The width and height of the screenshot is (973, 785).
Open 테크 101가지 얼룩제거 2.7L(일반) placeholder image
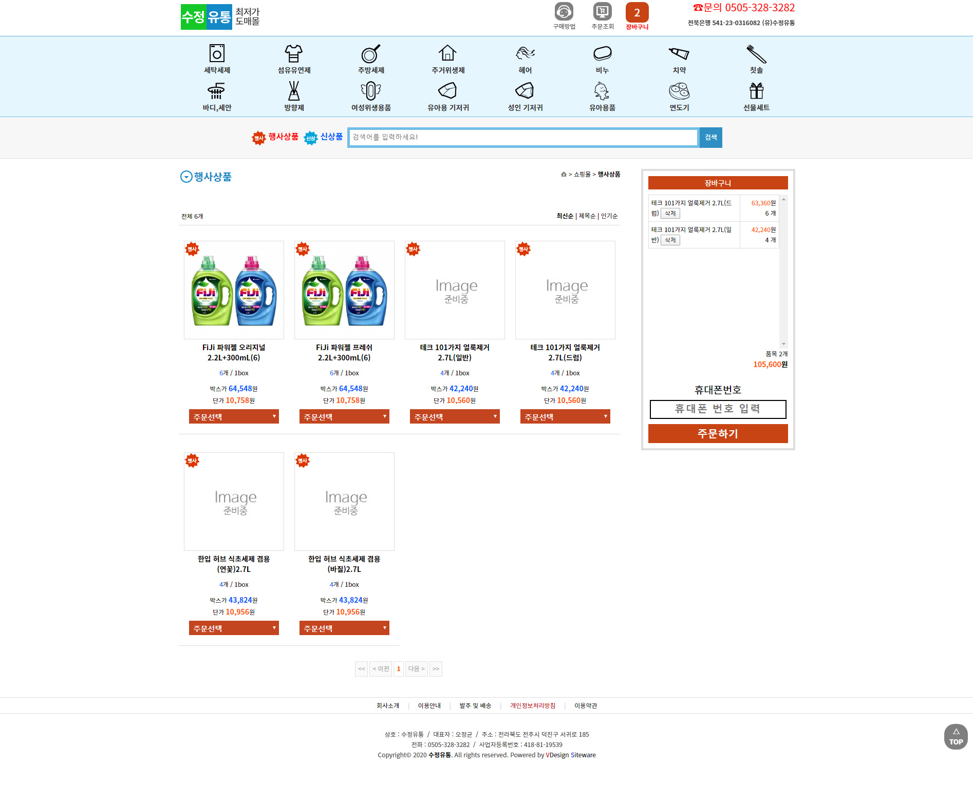pos(455,290)
